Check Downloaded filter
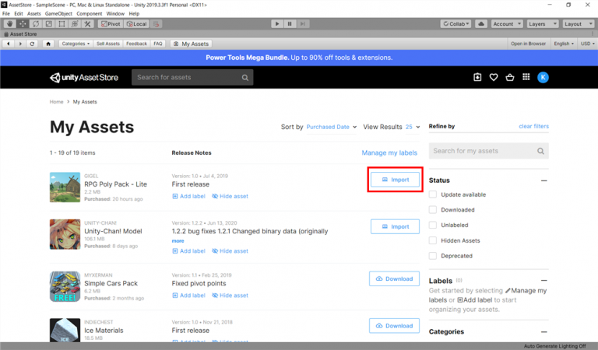598x350 pixels. (x=433, y=210)
